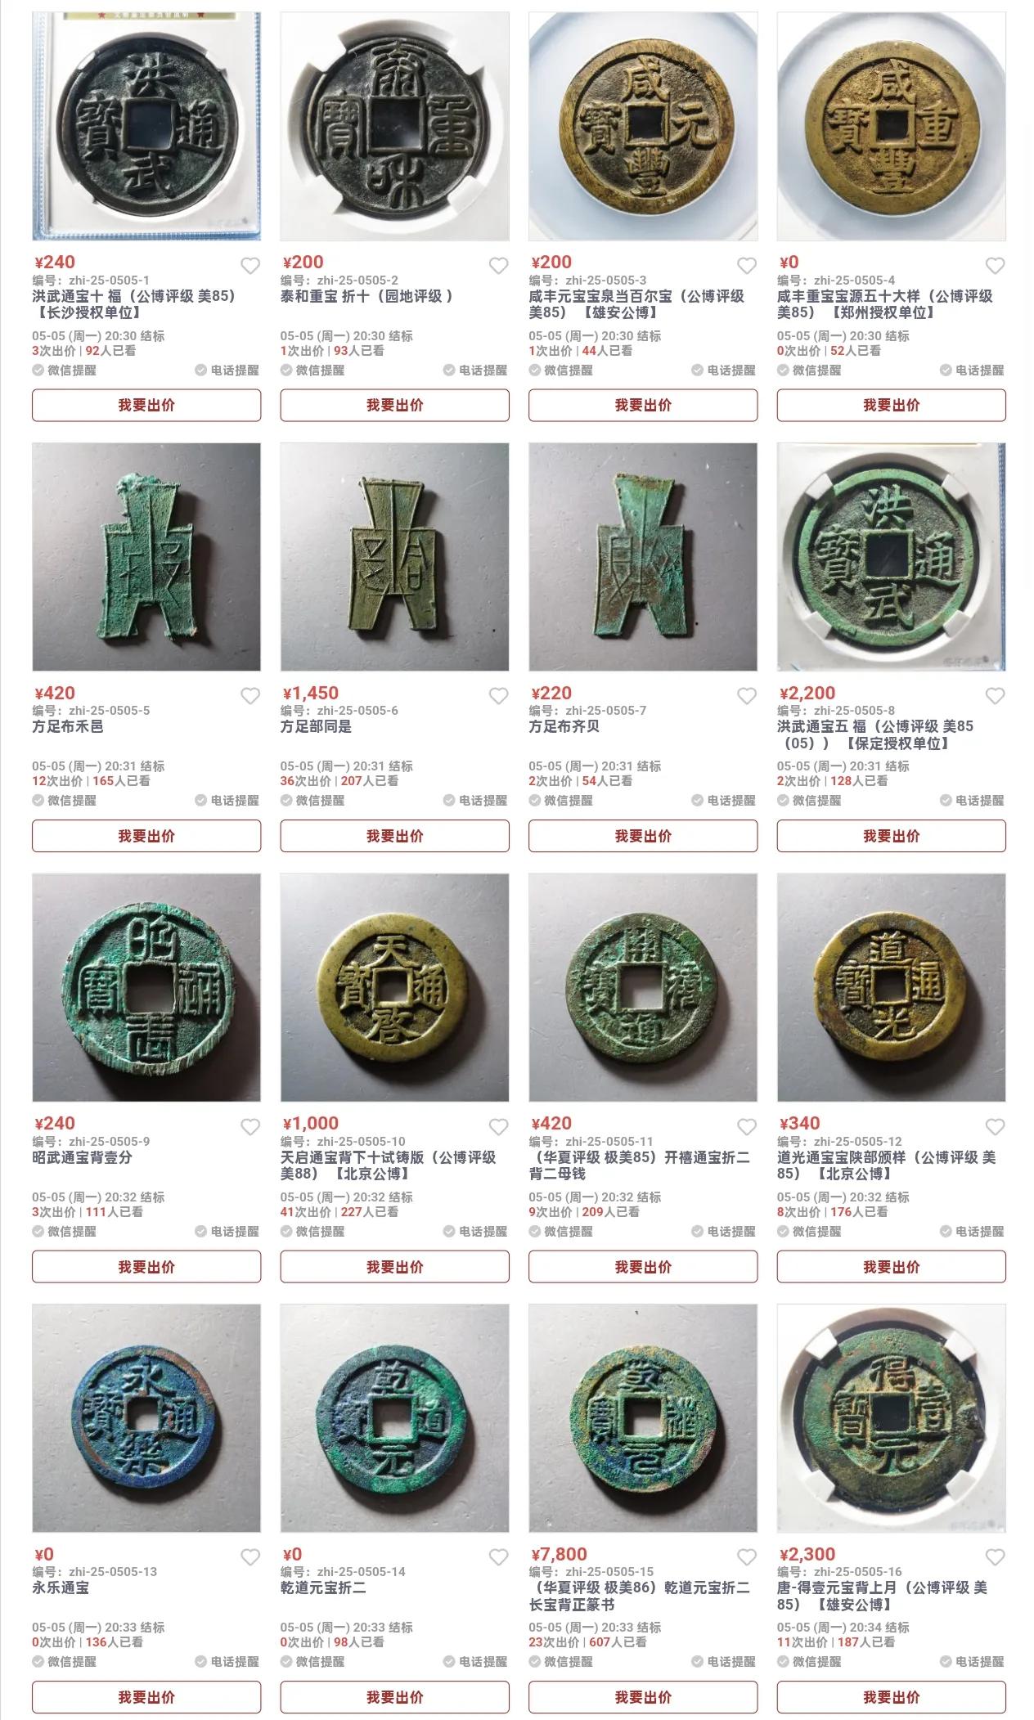Open 开禧通宝折二背二母钱 listing title

click(x=640, y=1165)
